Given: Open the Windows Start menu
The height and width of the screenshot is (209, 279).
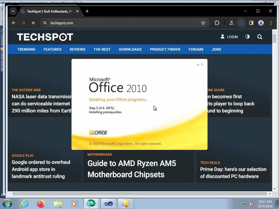Looking at the screenshot, I should 7,204.
